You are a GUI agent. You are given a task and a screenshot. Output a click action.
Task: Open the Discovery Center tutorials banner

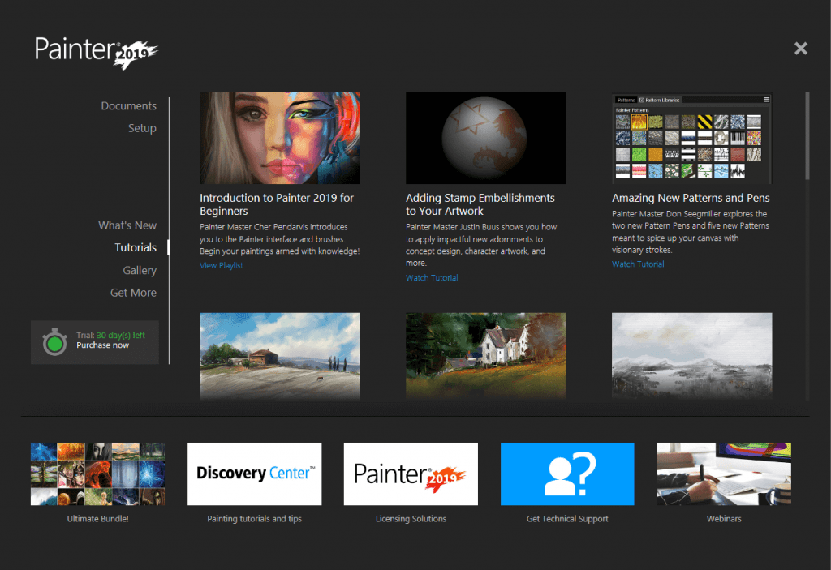point(254,474)
